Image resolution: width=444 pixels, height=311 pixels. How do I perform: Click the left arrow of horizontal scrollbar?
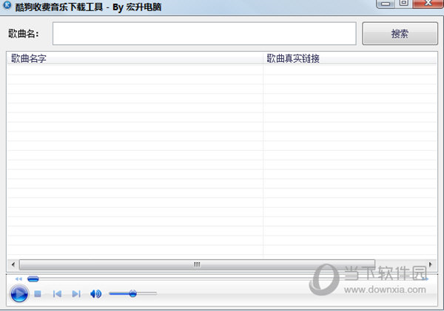point(13,264)
